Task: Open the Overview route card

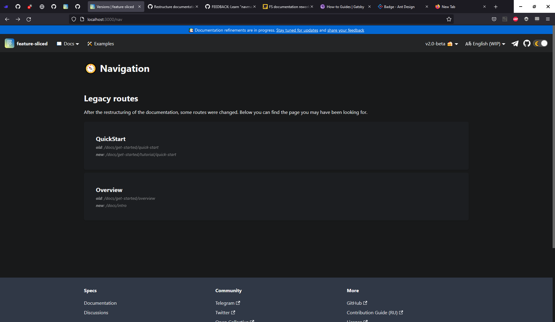Action: tap(276, 196)
